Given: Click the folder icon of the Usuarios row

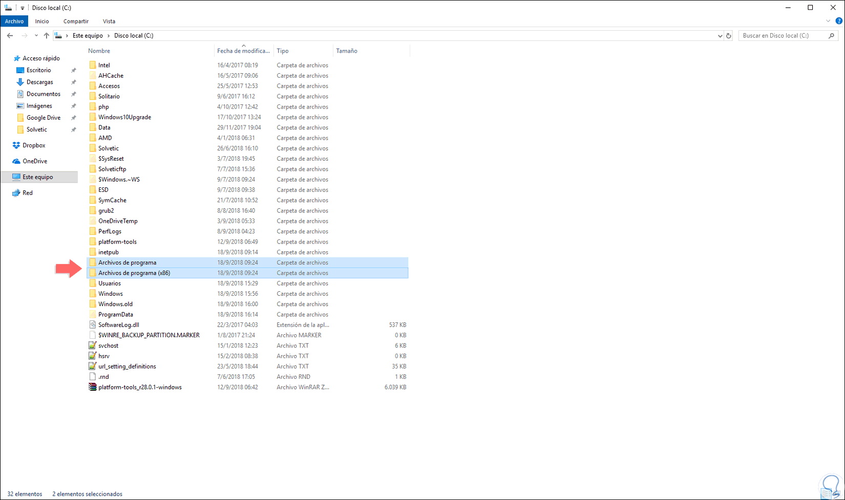Looking at the screenshot, I should 92,283.
